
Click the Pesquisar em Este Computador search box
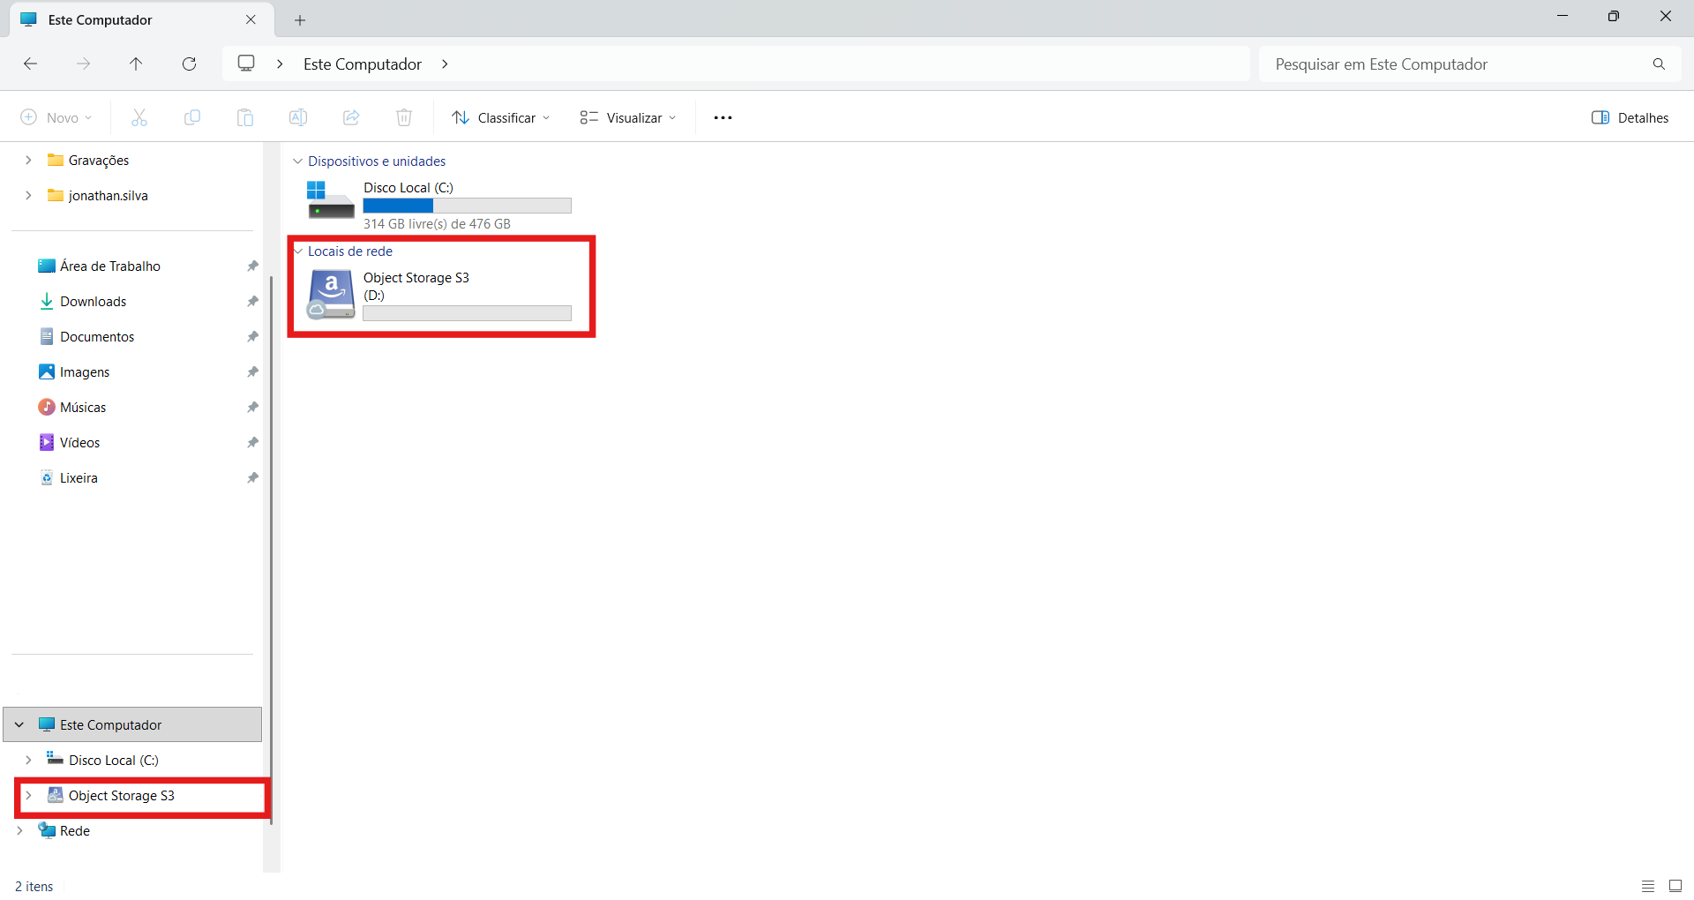pyautogui.click(x=1456, y=64)
